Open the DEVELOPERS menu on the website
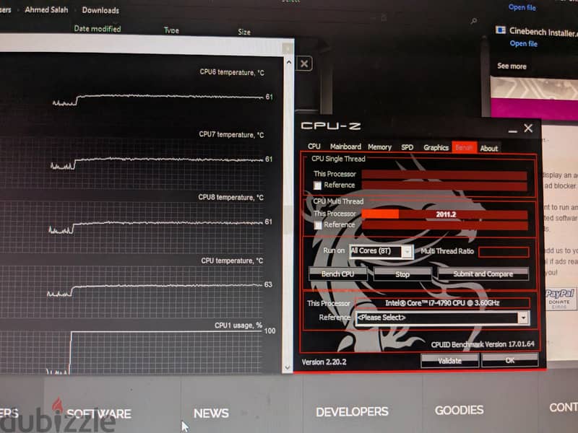 pyautogui.click(x=352, y=411)
